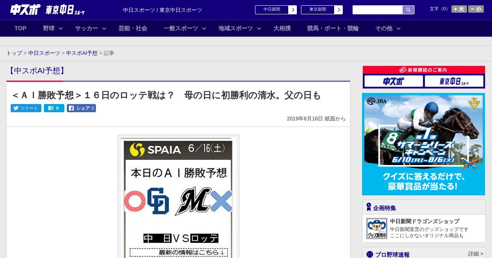Click the 中スポ logo in header

pyautogui.click(x=25, y=9)
